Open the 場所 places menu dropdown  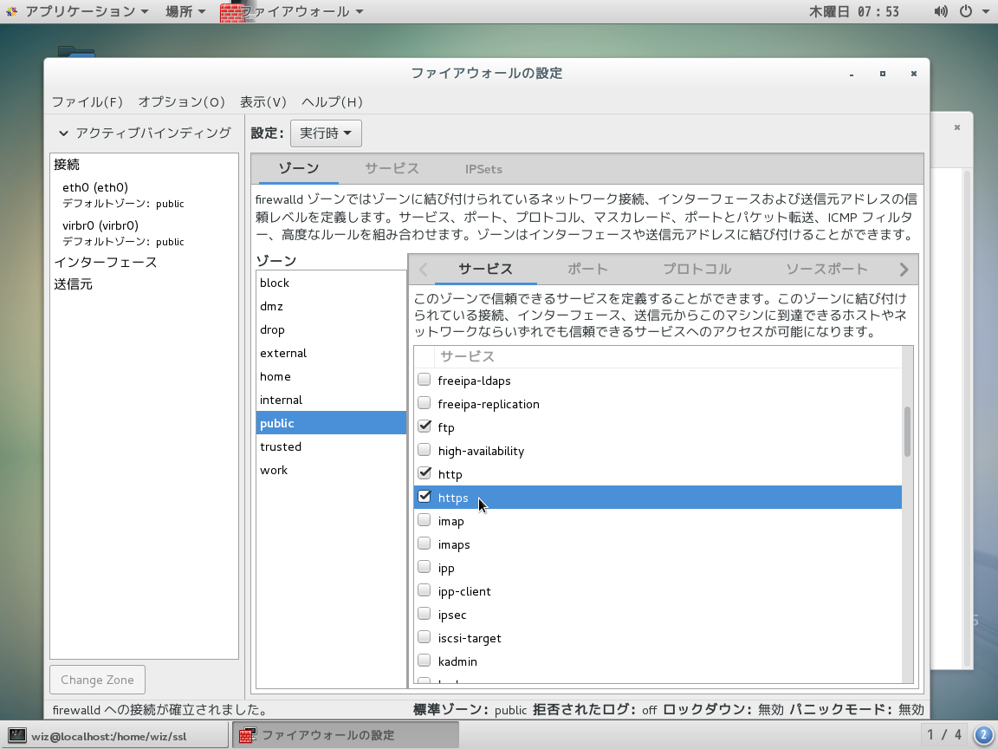tap(185, 11)
